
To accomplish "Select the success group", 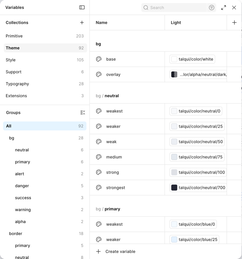I will coord(45,198).
